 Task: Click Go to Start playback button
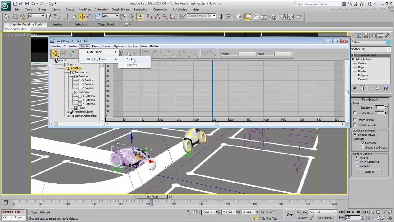pyautogui.click(x=341, y=212)
